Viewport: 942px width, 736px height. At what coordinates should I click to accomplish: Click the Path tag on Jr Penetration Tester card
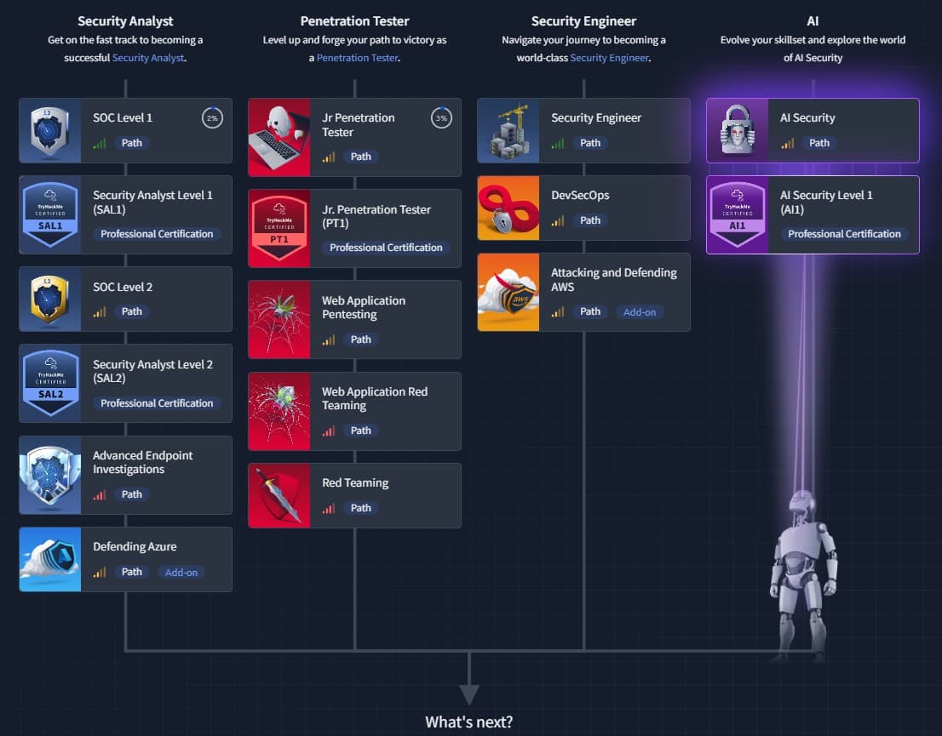pyautogui.click(x=361, y=157)
